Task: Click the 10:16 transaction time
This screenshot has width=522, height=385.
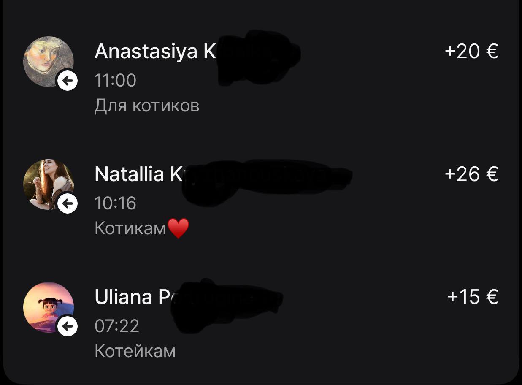Action: point(116,203)
